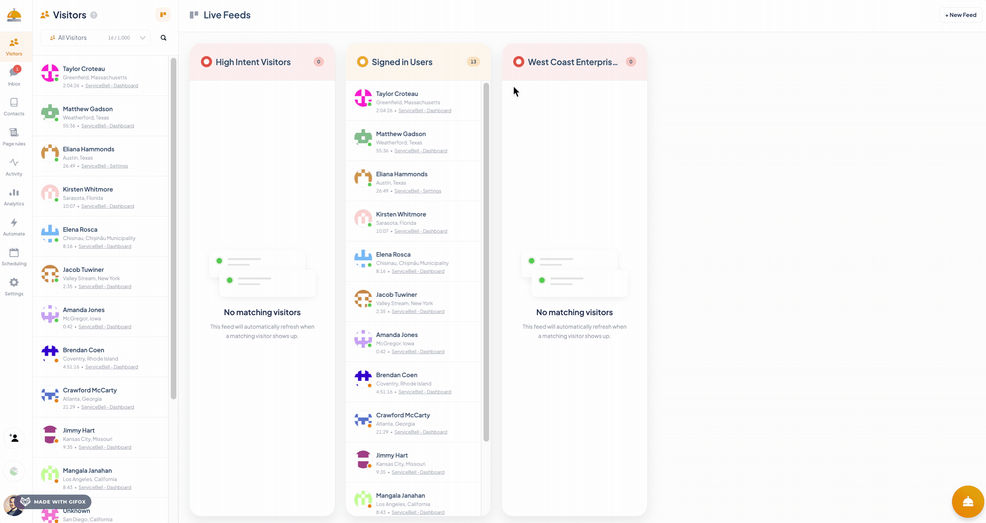This screenshot has height=523, width=986.
Task: Select Jimmy Hart in Signed in Users feed
Action: click(x=413, y=462)
